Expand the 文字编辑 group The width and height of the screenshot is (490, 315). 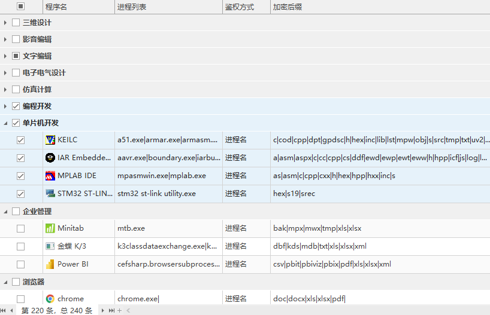point(5,56)
